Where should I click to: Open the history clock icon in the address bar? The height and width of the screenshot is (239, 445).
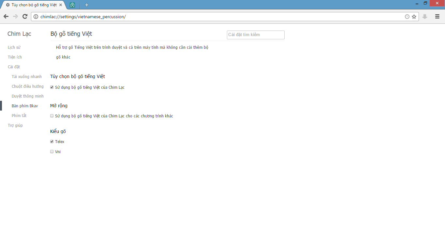[407, 17]
